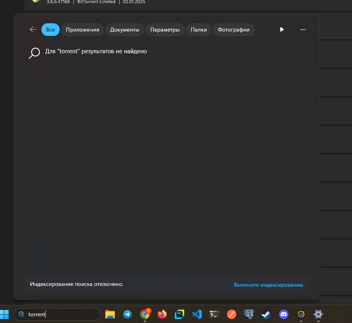
Task: Switch to the Приложения filter
Action: pyautogui.click(x=82, y=30)
